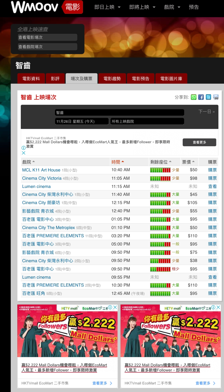The width and height of the screenshot is (224, 392).
Task: Open the date selector 11月26日 星期五
Action: [x=82, y=121]
